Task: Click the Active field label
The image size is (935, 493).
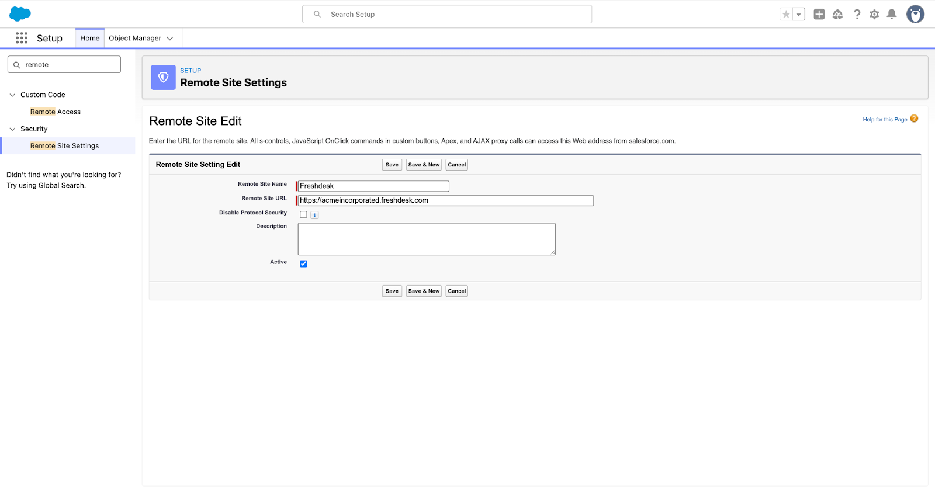Action: point(278,262)
